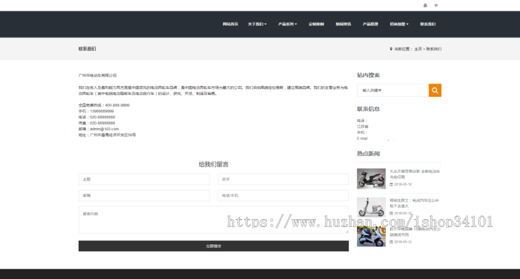Click the 给我们留言 form heading

coord(214,164)
